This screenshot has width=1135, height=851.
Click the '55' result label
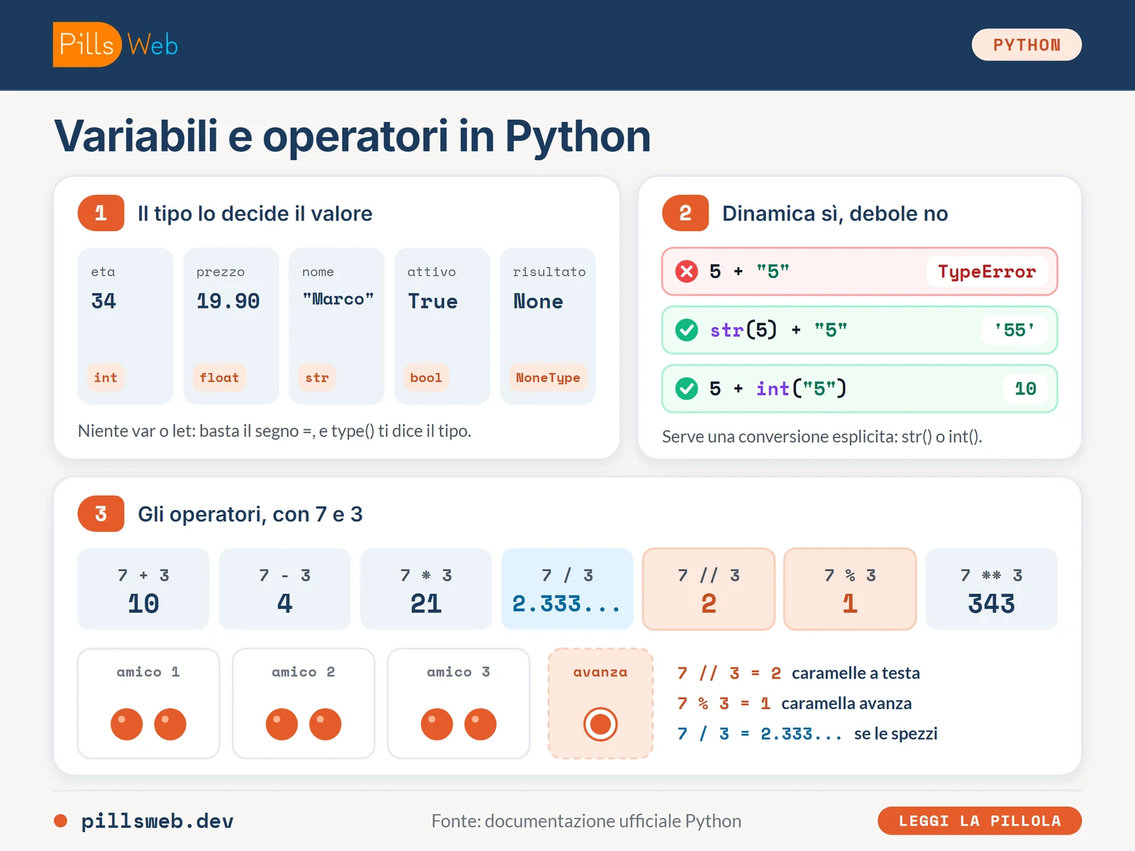[x=1014, y=330]
